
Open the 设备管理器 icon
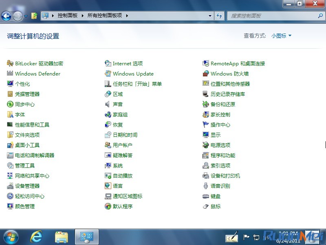pos(10,186)
